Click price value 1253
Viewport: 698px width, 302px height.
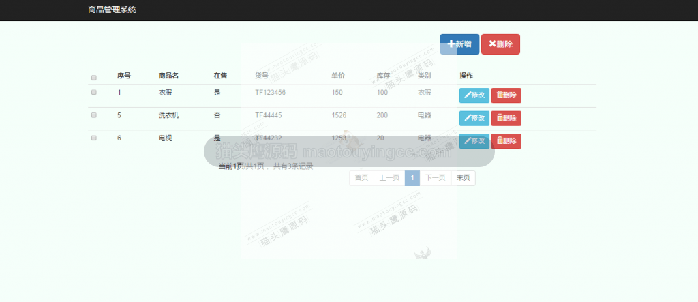339,138
